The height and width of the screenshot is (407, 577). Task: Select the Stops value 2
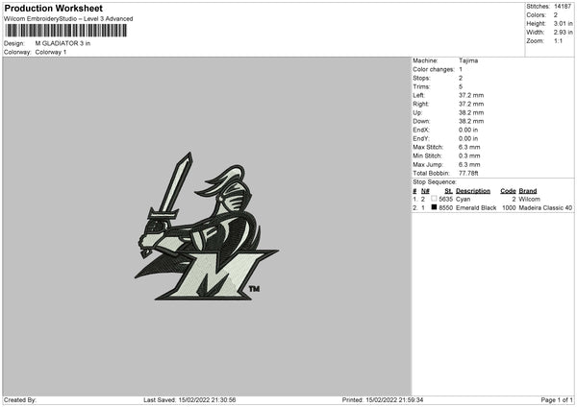pyautogui.click(x=461, y=79)
